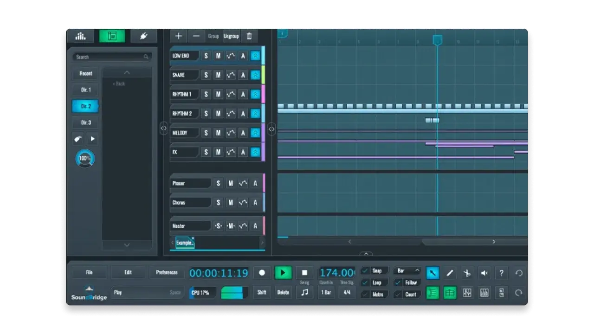Toggle the Snap checkbox
The height and width of the screenshot is (334, 594).
pyautogui.click(x=366, y=270)
